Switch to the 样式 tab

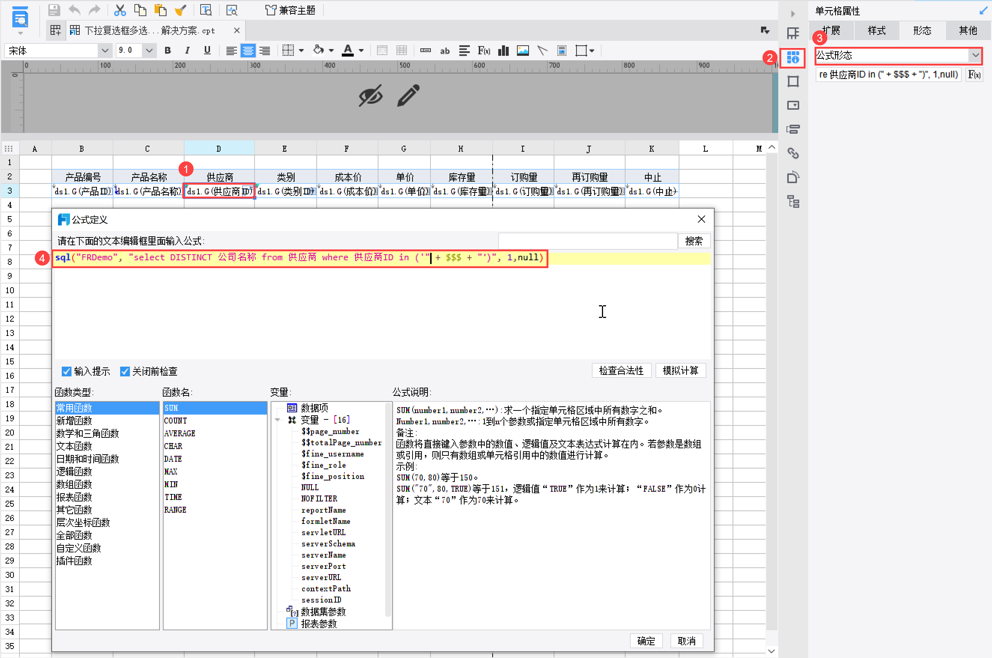click(x=876, y=31)
